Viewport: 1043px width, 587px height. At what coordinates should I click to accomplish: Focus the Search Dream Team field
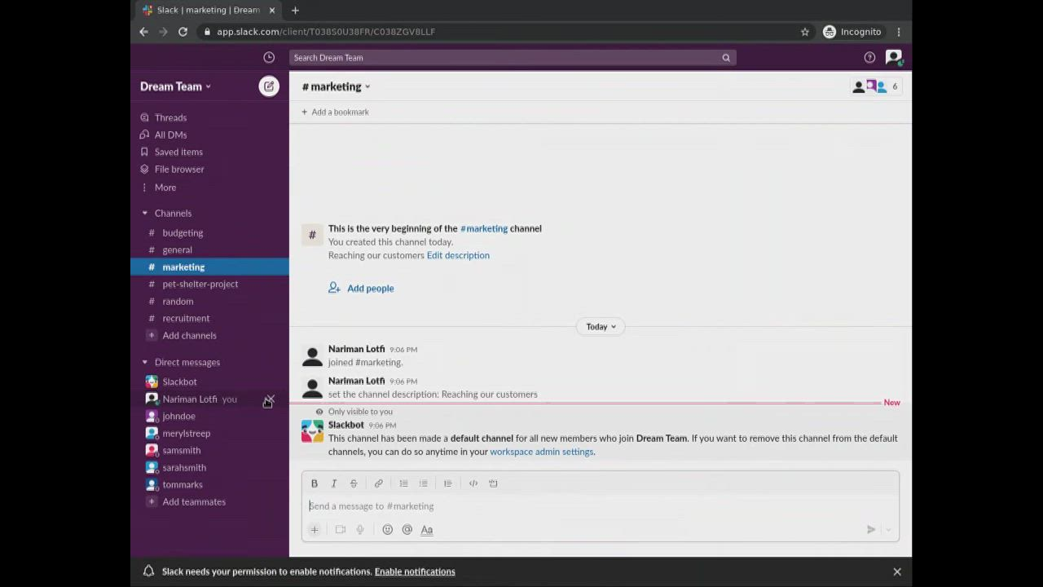(513, 58)
